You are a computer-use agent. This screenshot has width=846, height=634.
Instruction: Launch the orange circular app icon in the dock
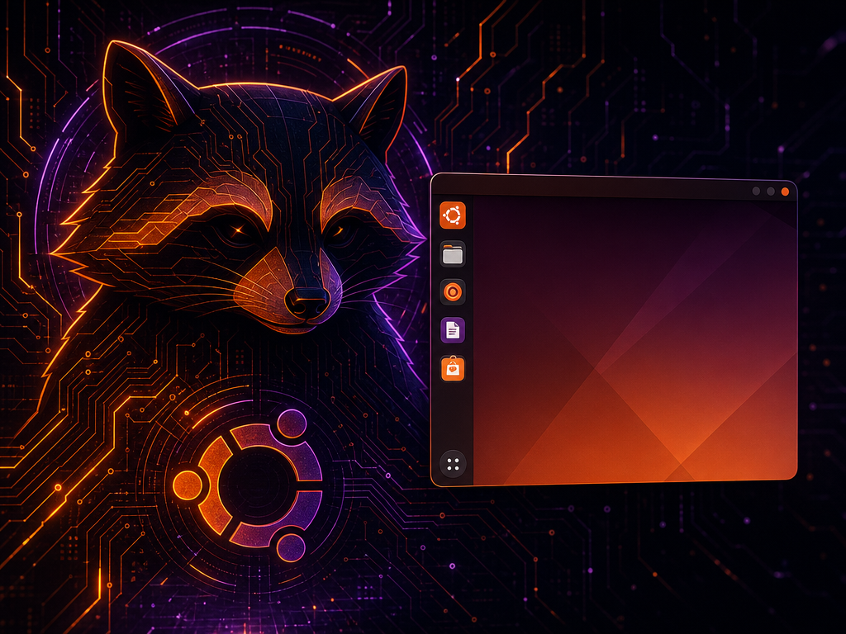point(452,293)
